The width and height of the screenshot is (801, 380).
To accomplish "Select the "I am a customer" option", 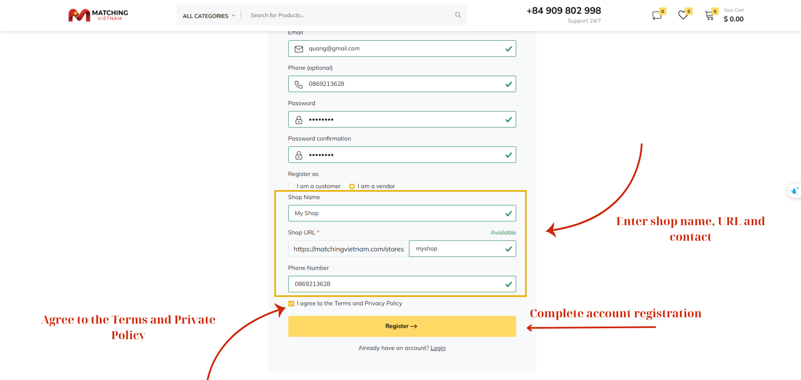I will point(291,186).
